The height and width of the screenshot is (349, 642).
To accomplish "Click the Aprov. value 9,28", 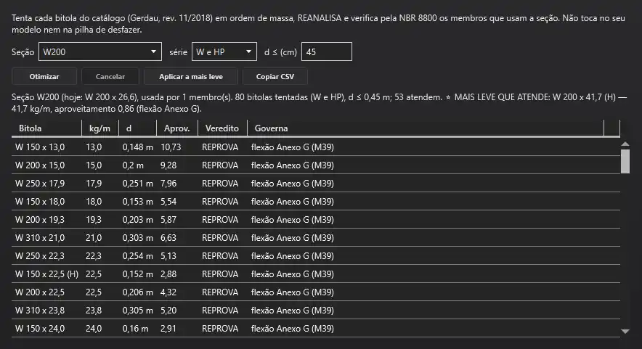I will 168,165.
